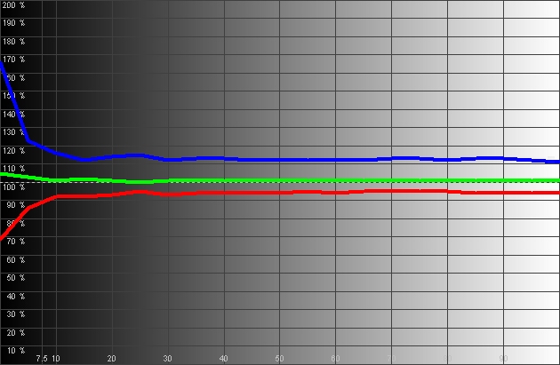Click the 7.5 x-axis label

pyautogui.click(x=41, y=359)
